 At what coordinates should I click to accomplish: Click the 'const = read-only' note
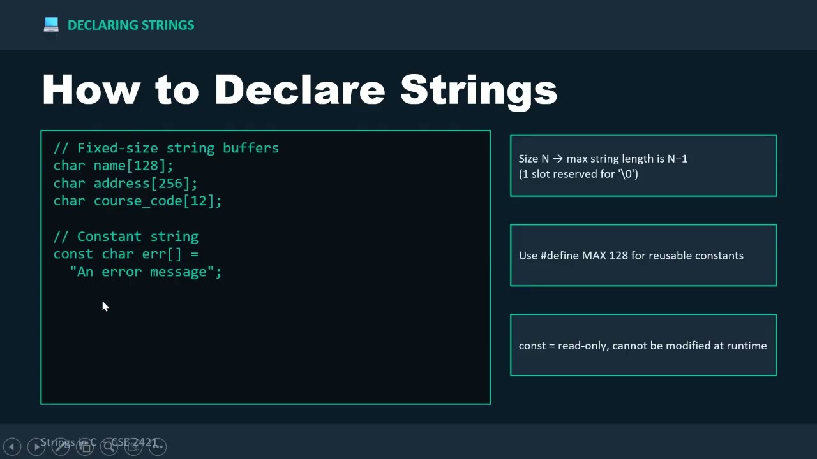[643, 346]
